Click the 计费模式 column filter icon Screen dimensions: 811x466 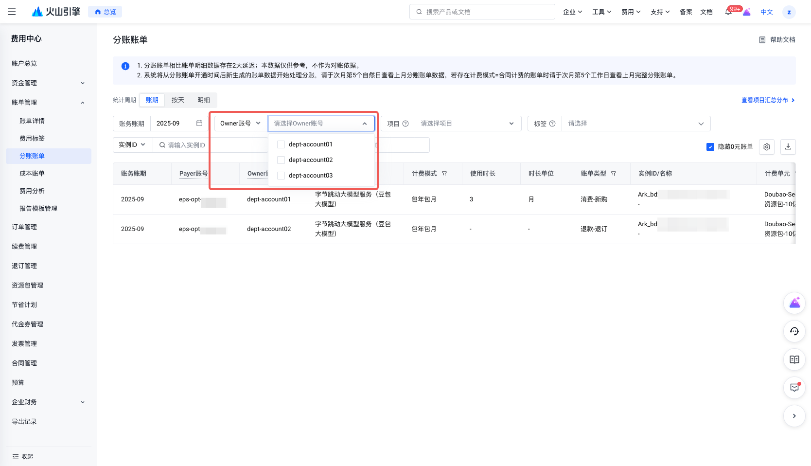tap(444, 174)
